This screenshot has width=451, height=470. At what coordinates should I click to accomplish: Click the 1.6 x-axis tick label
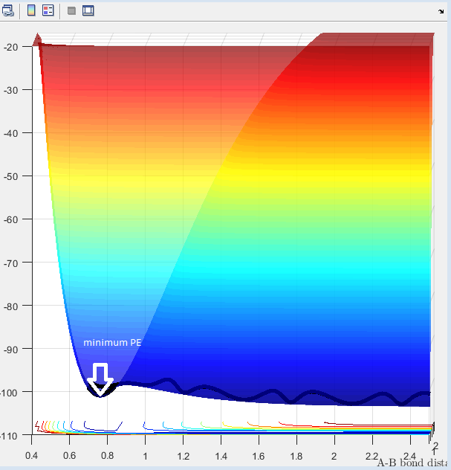258,456
